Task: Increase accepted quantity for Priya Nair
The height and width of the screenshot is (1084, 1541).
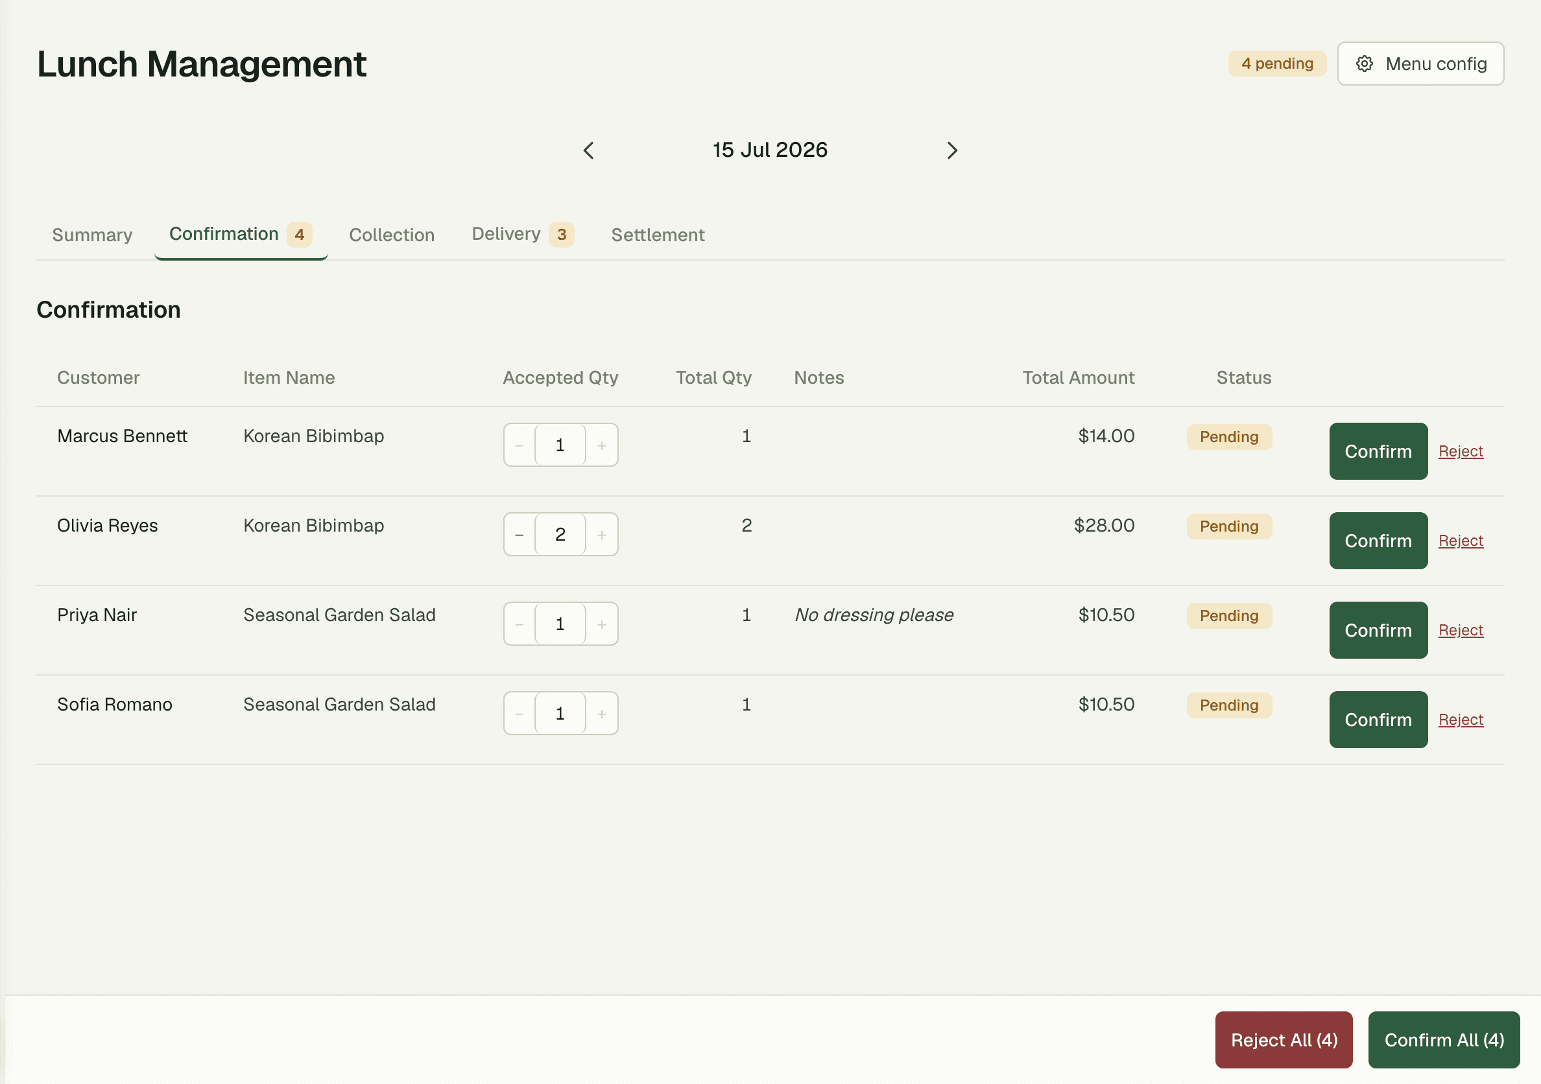Action: point(602,624)
